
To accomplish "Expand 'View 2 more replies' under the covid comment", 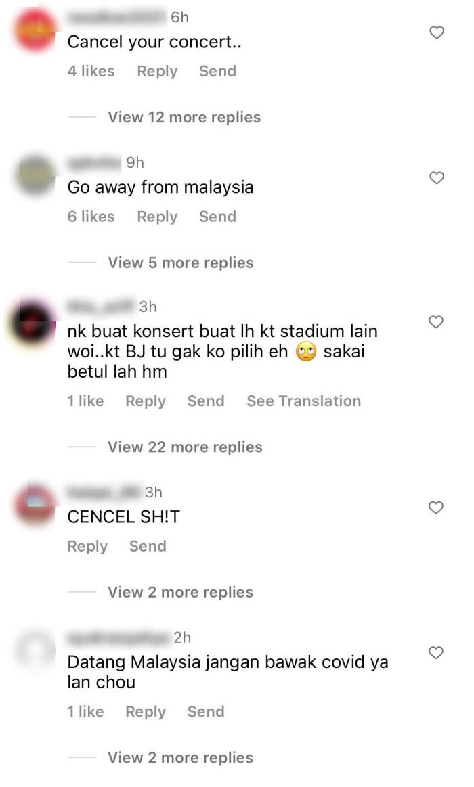I will pos(180,757).
